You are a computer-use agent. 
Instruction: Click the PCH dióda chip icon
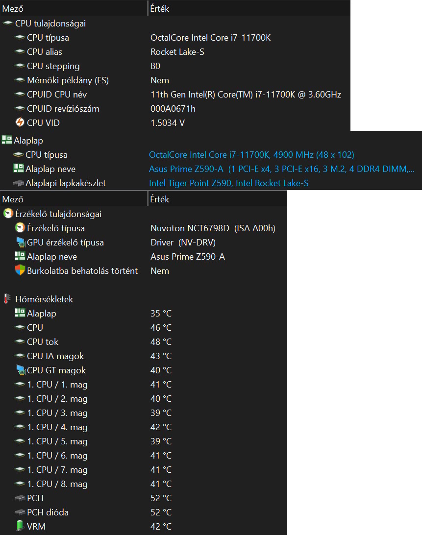click(20, 512)
